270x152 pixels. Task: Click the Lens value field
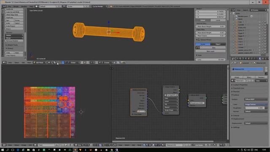(x=211, y=60)
